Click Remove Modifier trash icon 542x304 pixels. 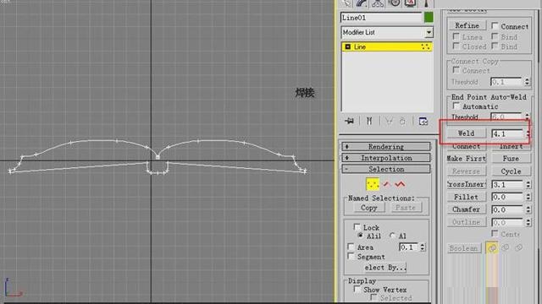(403, 122)
